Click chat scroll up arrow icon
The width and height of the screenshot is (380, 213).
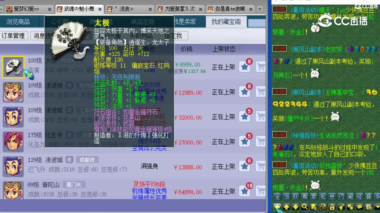click(x=286, y=207)
